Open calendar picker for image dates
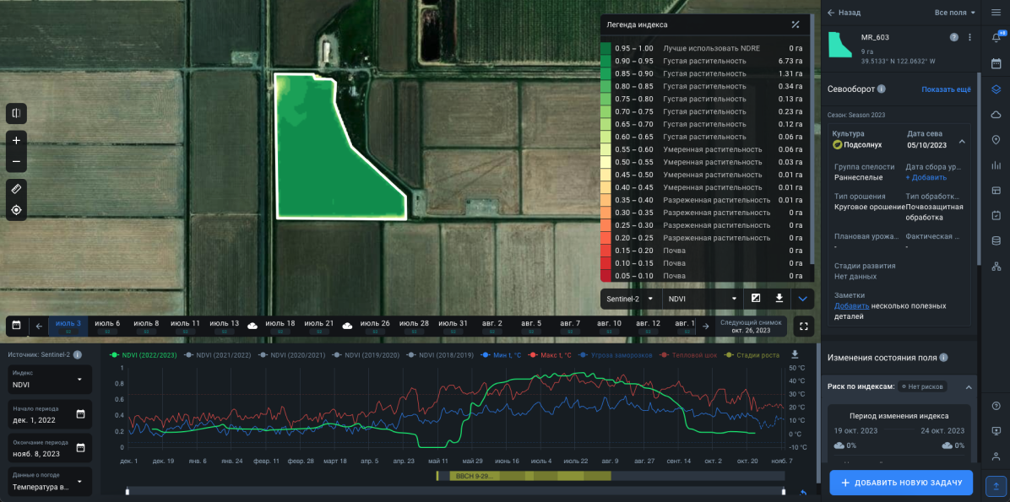Screen dimensions: 1010x502 (x=16, y=326)
